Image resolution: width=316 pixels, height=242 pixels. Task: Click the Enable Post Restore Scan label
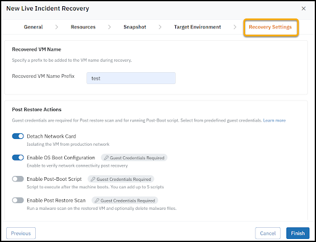coord(56,201)
